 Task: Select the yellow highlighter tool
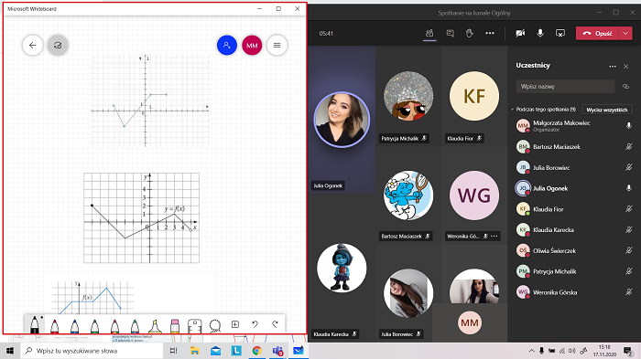pos(155,326)
